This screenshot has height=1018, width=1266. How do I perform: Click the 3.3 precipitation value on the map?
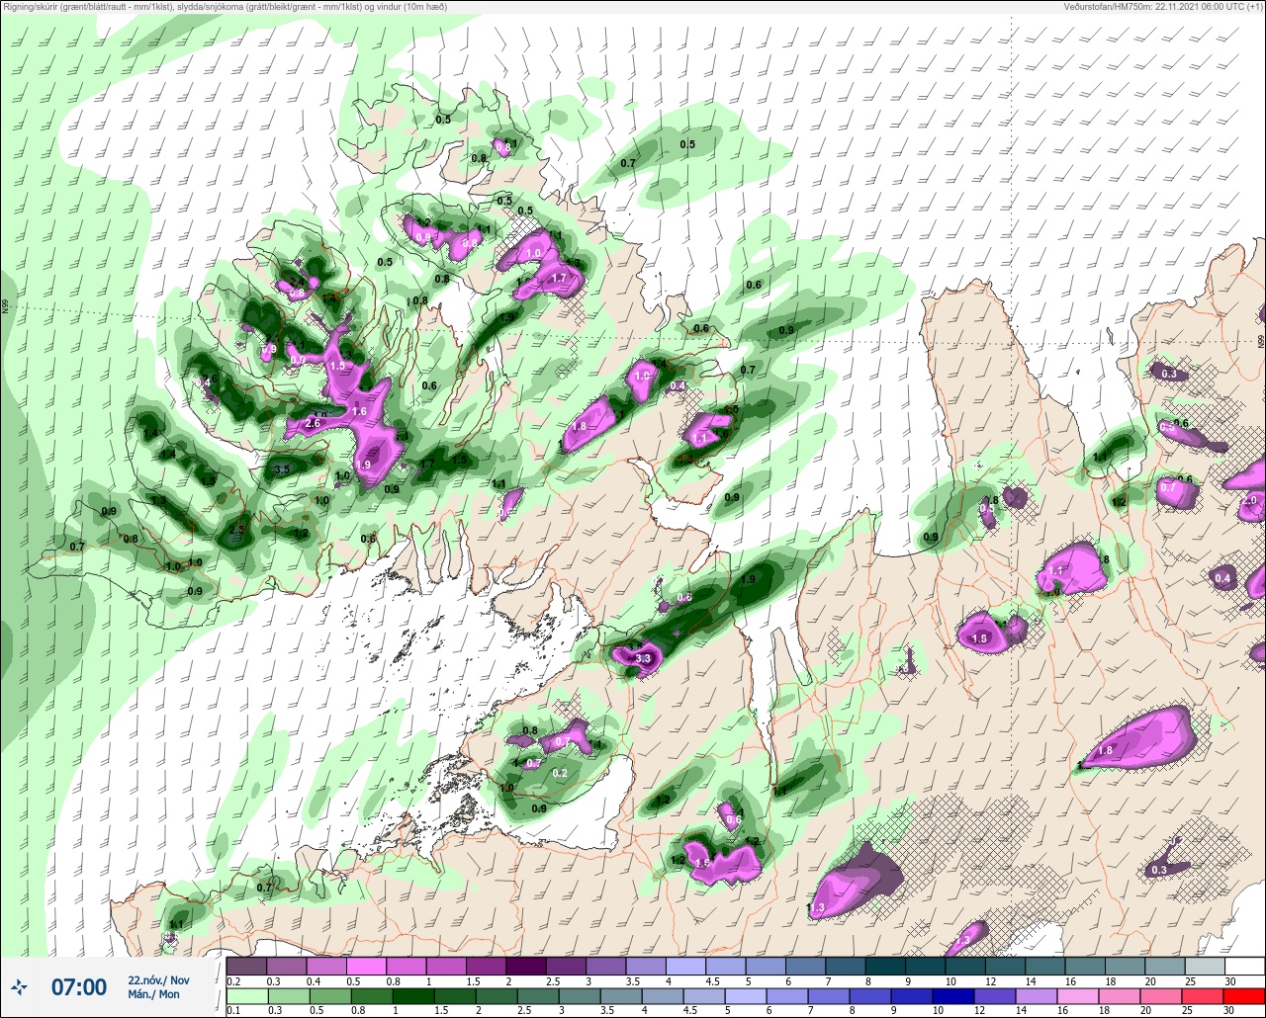[x=642, y=658]
